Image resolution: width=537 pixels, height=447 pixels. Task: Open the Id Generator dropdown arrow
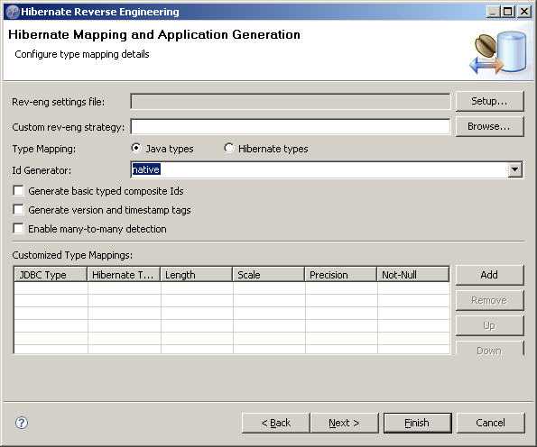tap(514, 169)
